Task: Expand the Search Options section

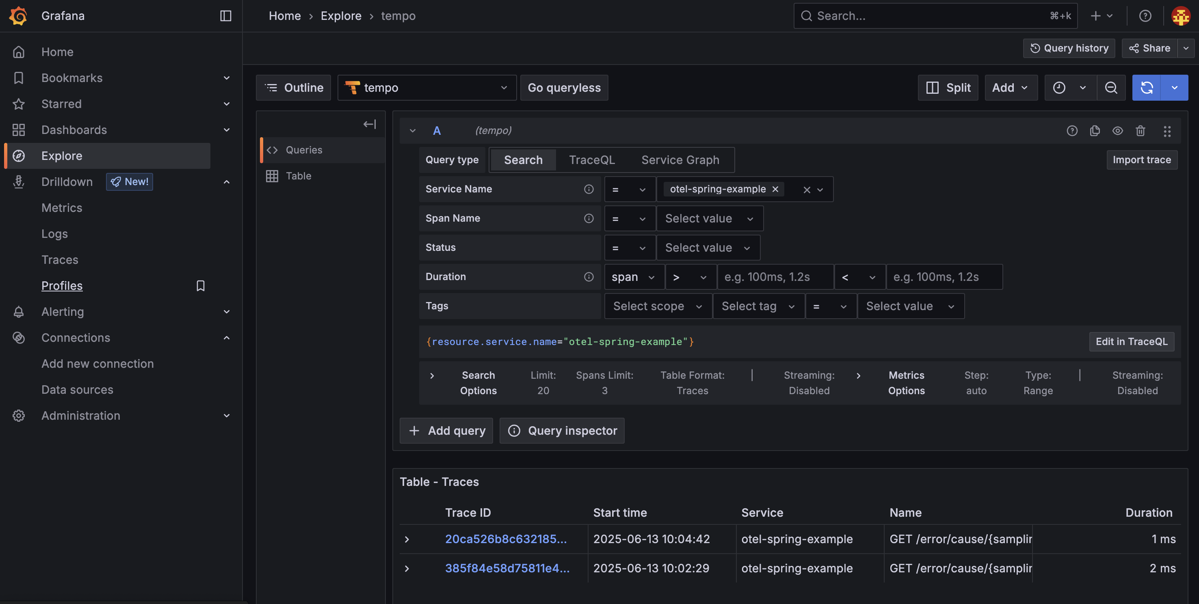Action: pos(432,375)
